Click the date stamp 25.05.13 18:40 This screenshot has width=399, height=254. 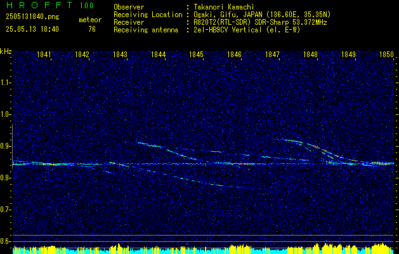[x=32, y=29]
